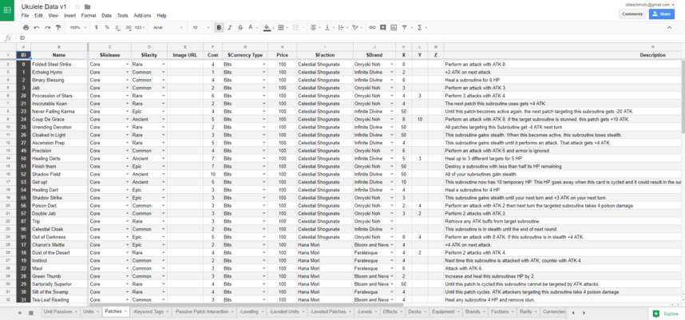Decrease decimal places
This screenshot has width=685, height=320.
tap(117, 27)
